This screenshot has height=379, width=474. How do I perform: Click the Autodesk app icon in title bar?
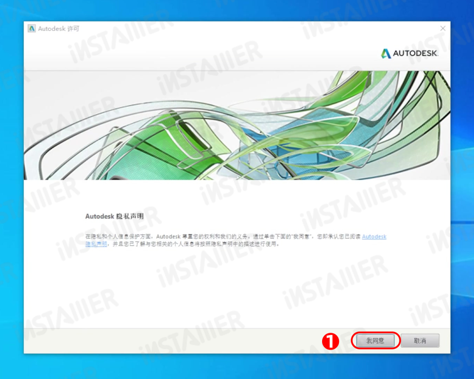(x=32, y=29)
